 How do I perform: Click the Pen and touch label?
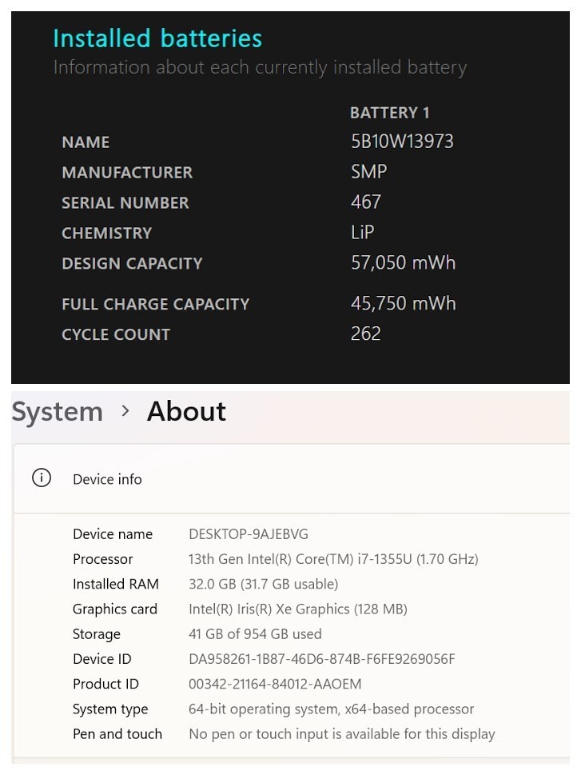pos(117,734)
